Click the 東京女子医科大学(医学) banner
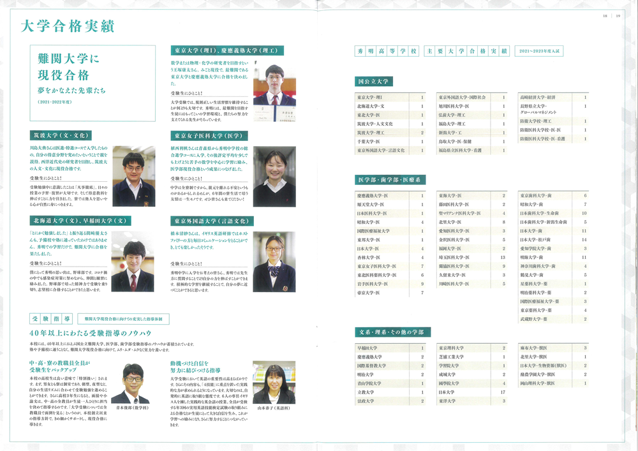638x451 pixels. click(x=209, y=135)
